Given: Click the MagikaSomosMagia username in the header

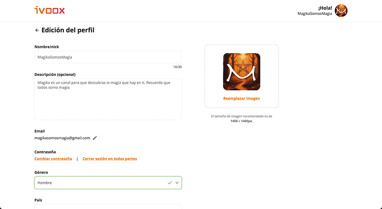Looking at the screenshot, I should point(315,14).
